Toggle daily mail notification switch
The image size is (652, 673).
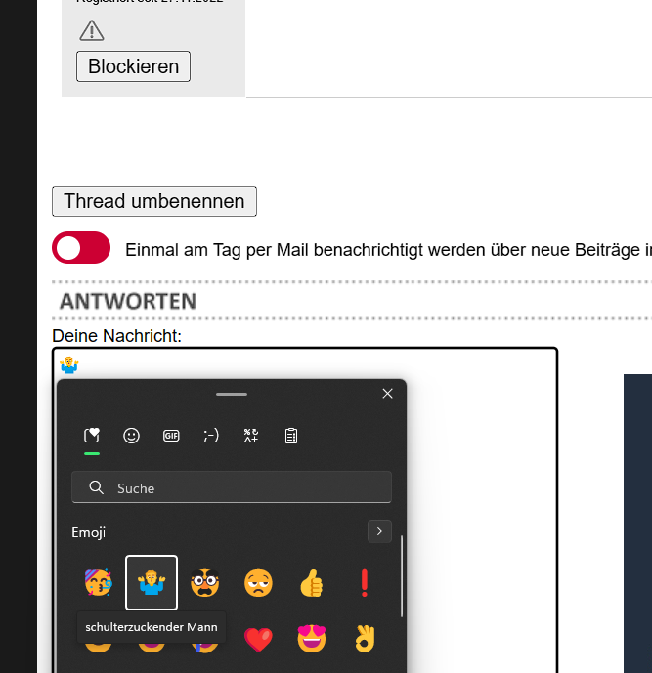[81, 248]
